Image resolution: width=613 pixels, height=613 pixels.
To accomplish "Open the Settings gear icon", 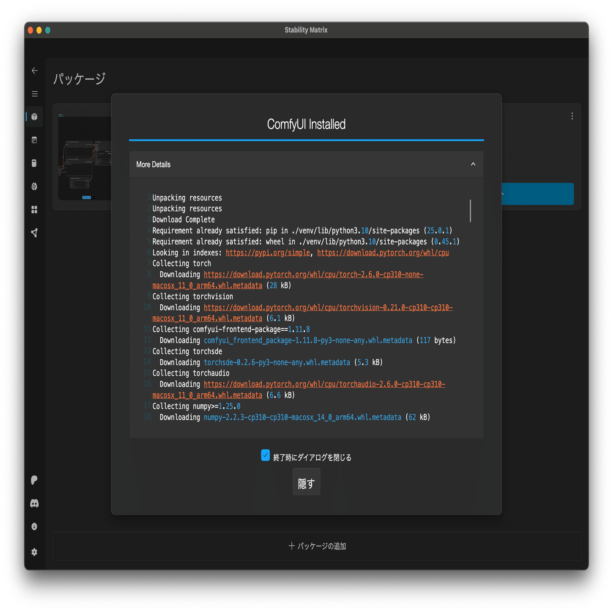I will (x=35, y=552).
